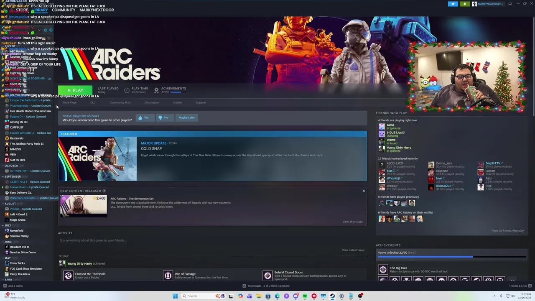Open friend llama's avatar

click(382, 126)
